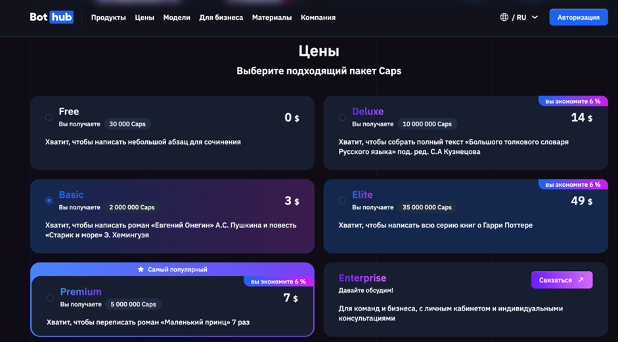Open the Материалы menu
618x342 pixels.
(271, 18)
